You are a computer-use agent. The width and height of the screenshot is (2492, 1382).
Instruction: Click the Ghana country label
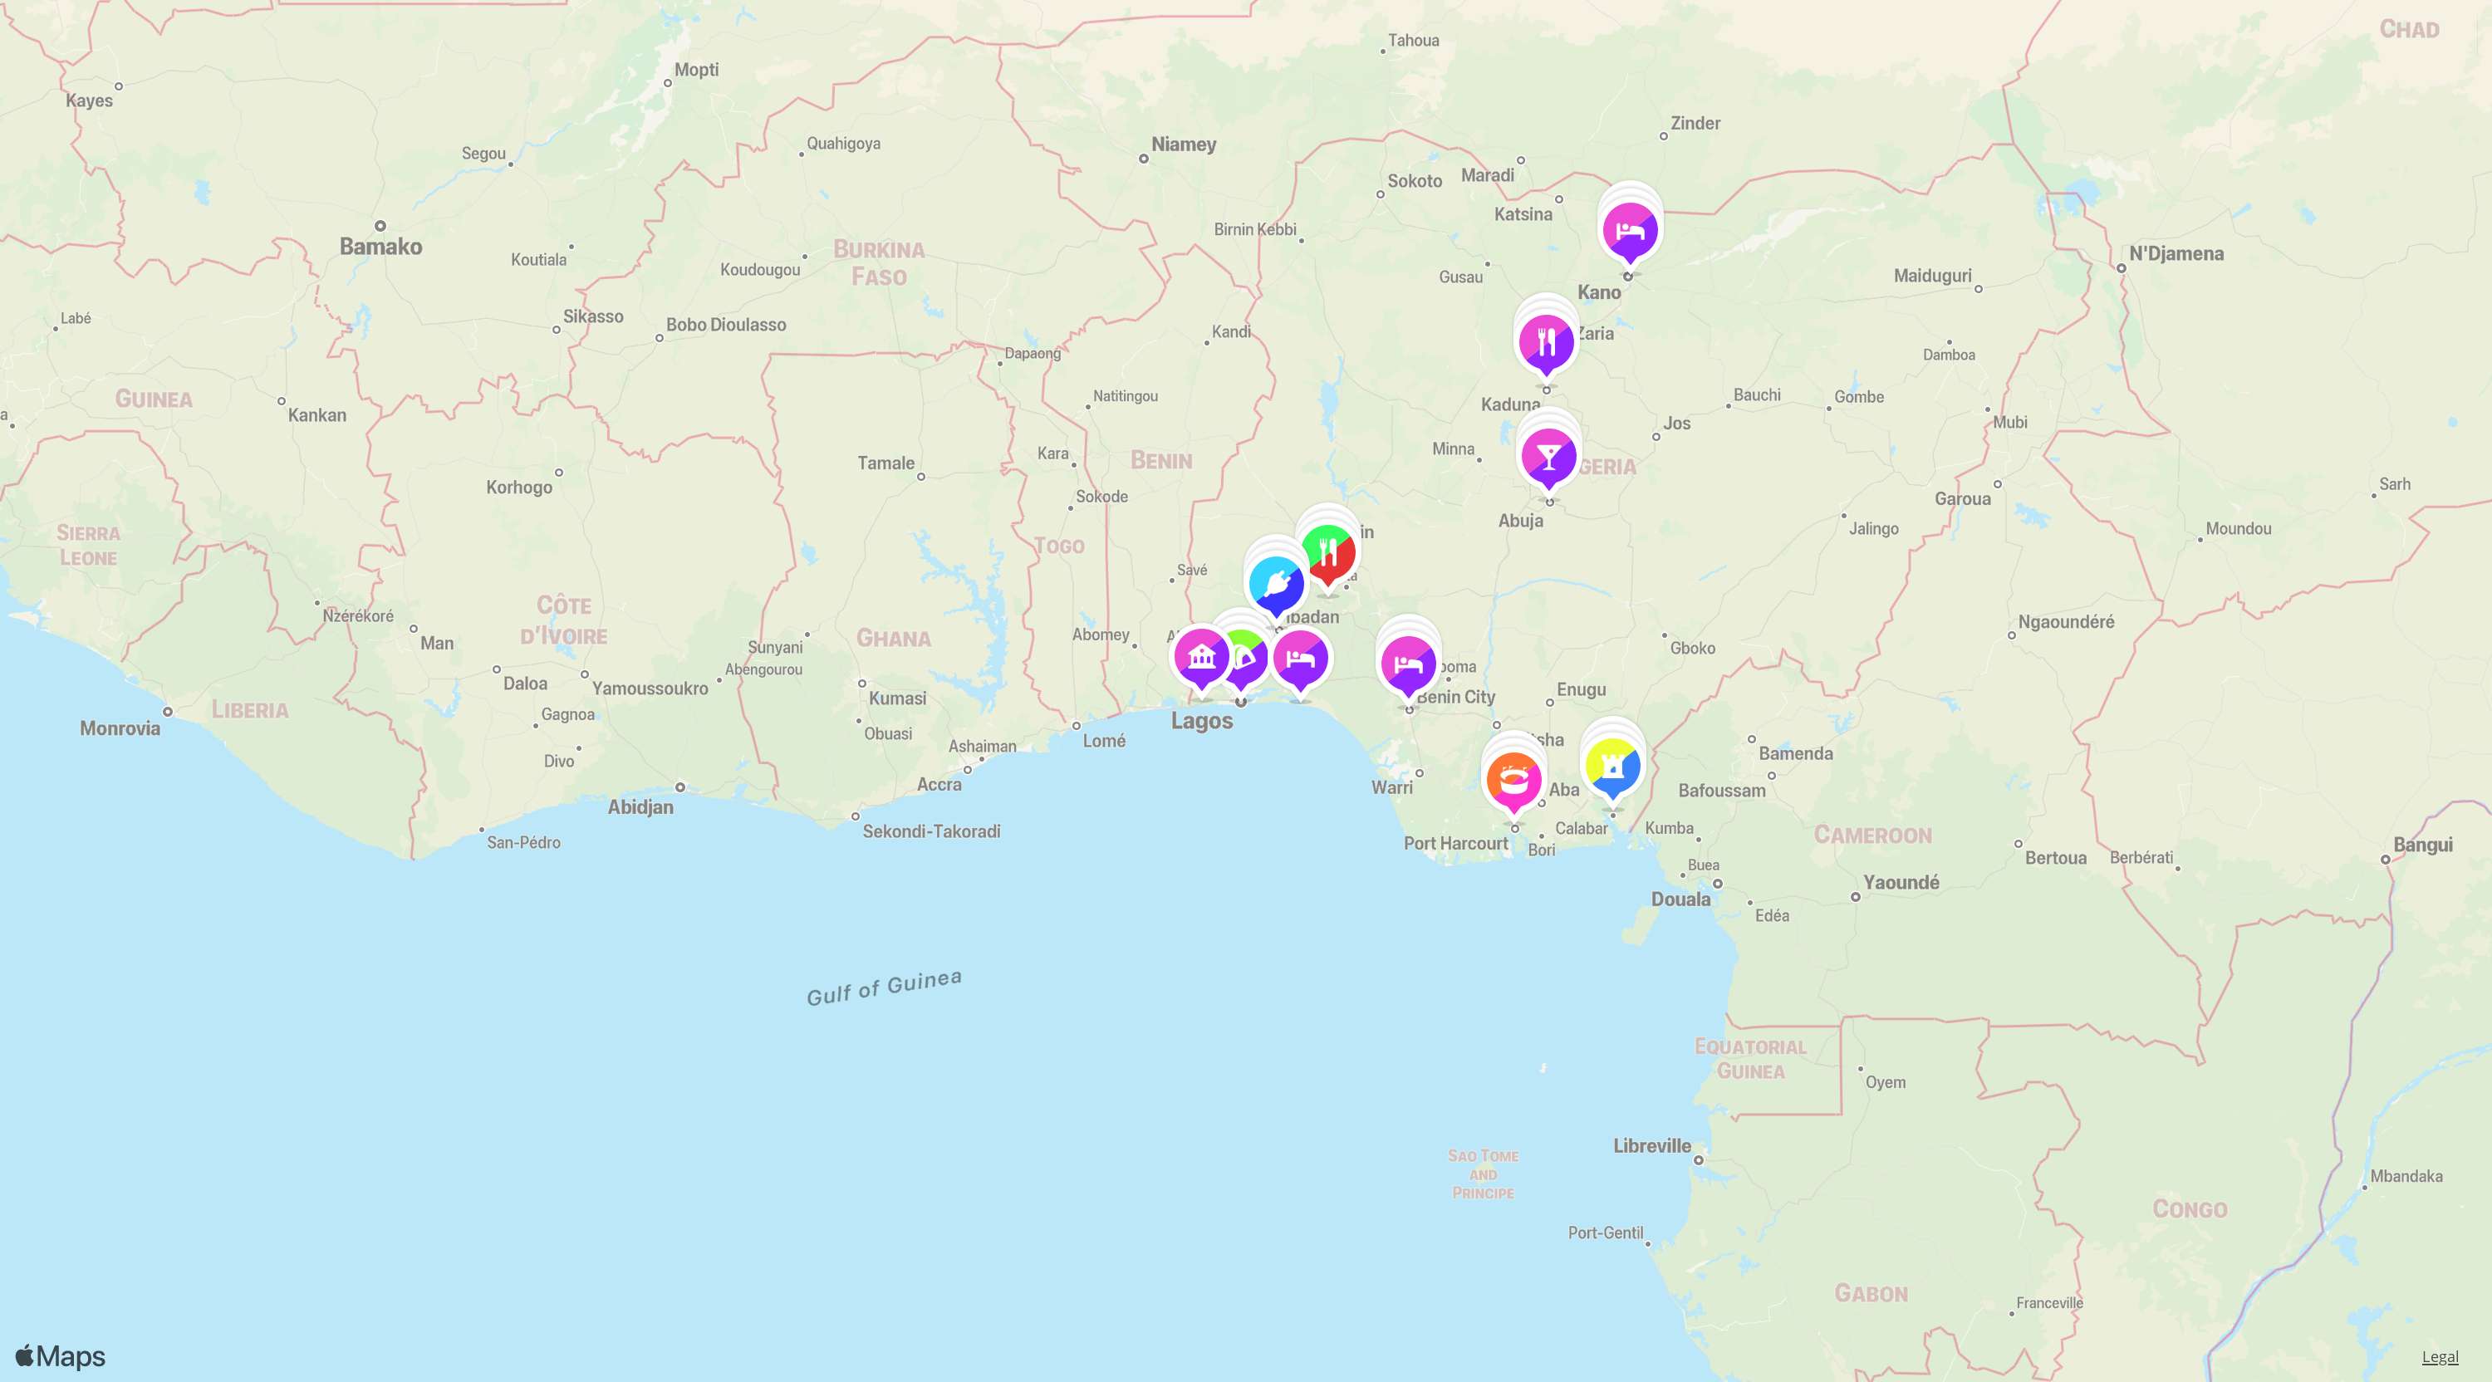click(x=894, y=639)
